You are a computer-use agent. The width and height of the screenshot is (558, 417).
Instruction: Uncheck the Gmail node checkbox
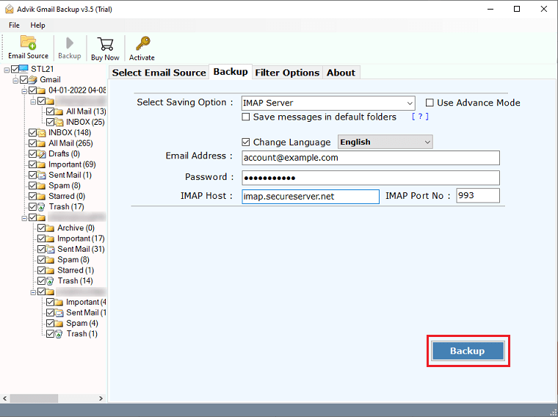(x=23, y=79)
